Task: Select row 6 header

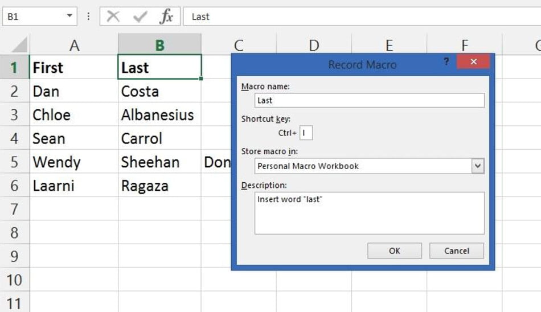Action: pyautogui.click(x=14, y=185)
